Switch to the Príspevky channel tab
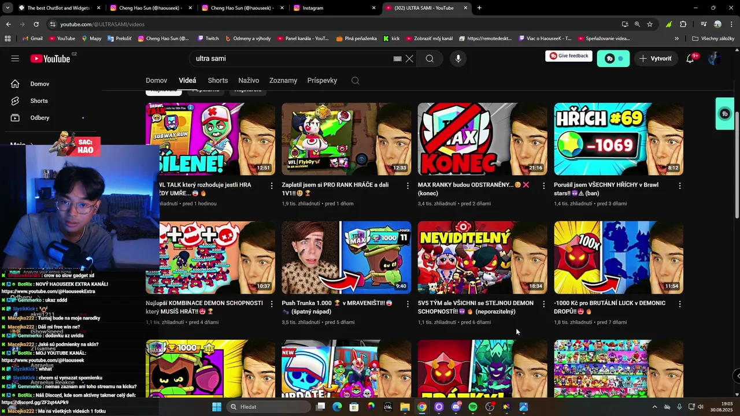Screen dimensions: 740x416 pyautogui.click(x=322, y=80)
